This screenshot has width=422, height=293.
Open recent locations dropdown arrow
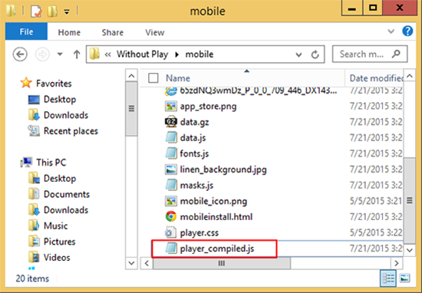(60, 54)
